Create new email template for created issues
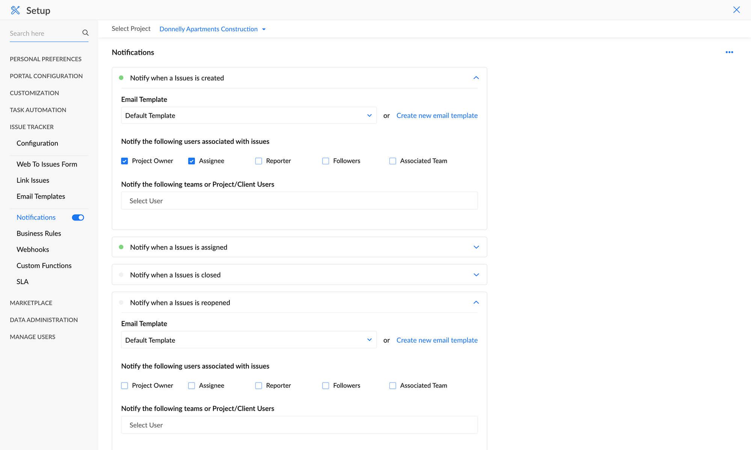 (x=437, y=116)
